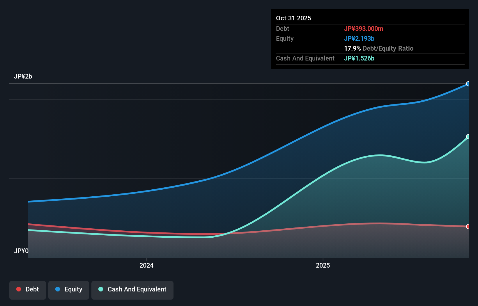This screenshot has width=478, height=306.
Task: Click the red JP¥393.000m Debt value
Action: click(364, 29)
